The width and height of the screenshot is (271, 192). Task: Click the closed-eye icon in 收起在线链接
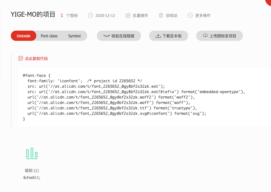[x=106, y=36]
